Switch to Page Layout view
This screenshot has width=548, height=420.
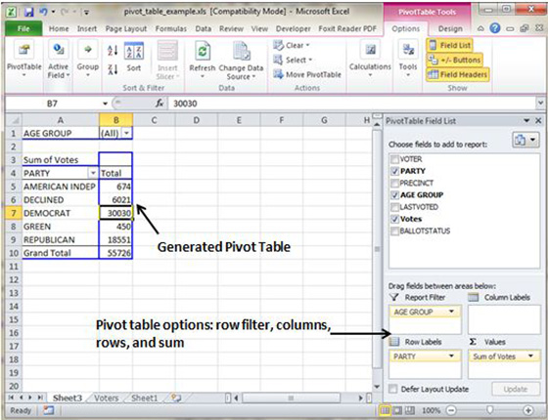pos(397,410)
